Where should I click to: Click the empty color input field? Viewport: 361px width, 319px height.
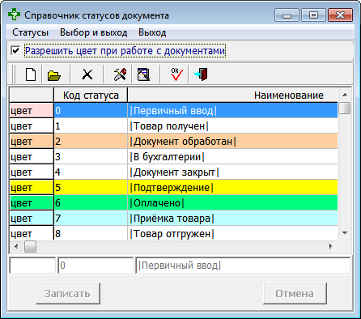[32, 266]
